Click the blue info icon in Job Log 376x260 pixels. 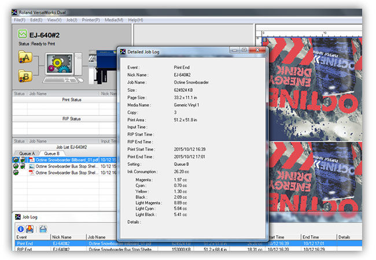[x=21, y=228]
